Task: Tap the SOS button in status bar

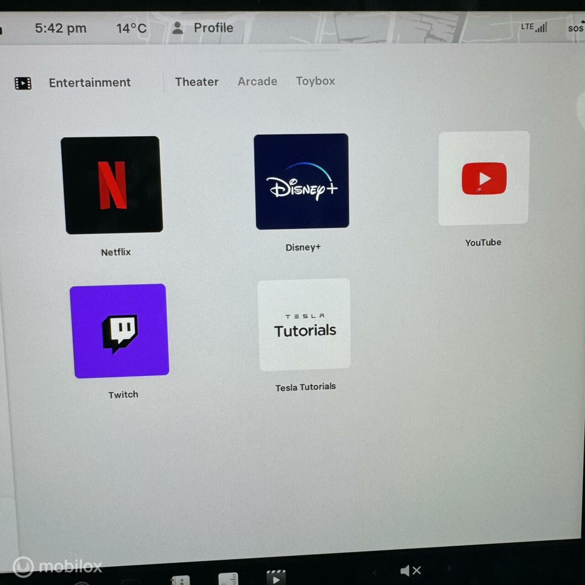Action: pyautogui.click(x=575, y=28)
